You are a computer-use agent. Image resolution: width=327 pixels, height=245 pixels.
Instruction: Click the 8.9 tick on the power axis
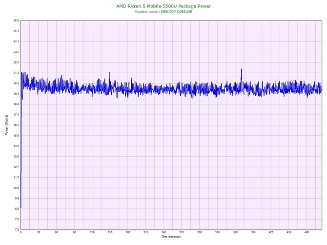[x=16, y=209]
